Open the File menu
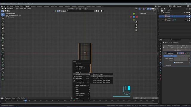This screenshot has width=191, height=107. click(4, 6)
